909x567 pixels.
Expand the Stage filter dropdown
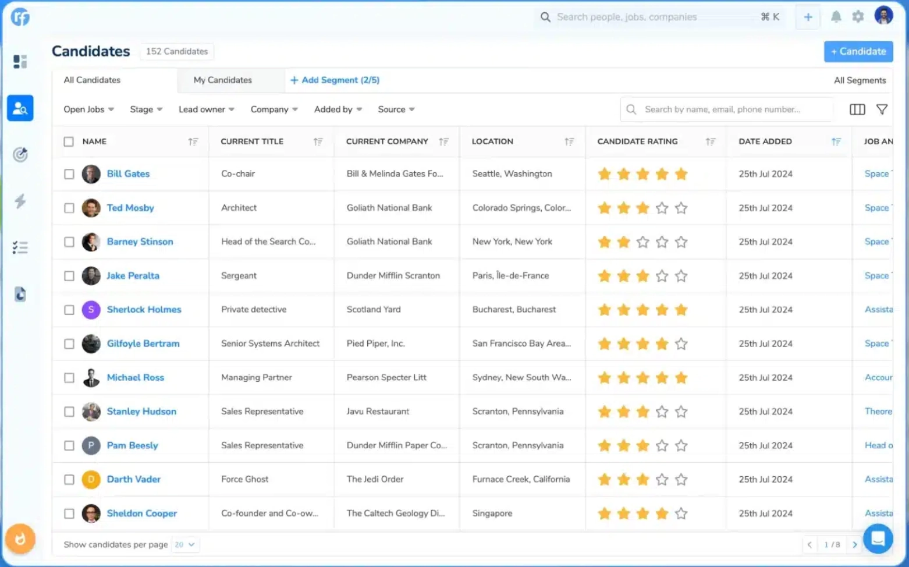[x=146, y=109]
